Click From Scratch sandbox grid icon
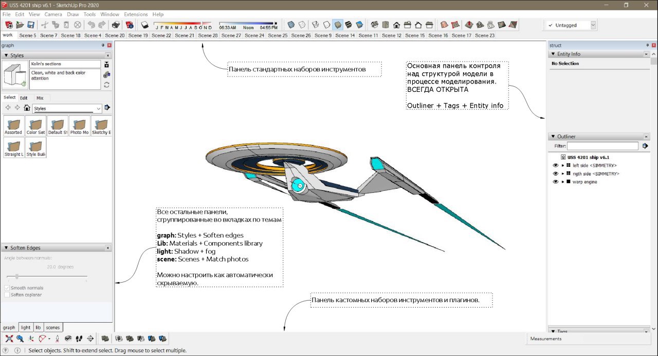 [455, 25]
